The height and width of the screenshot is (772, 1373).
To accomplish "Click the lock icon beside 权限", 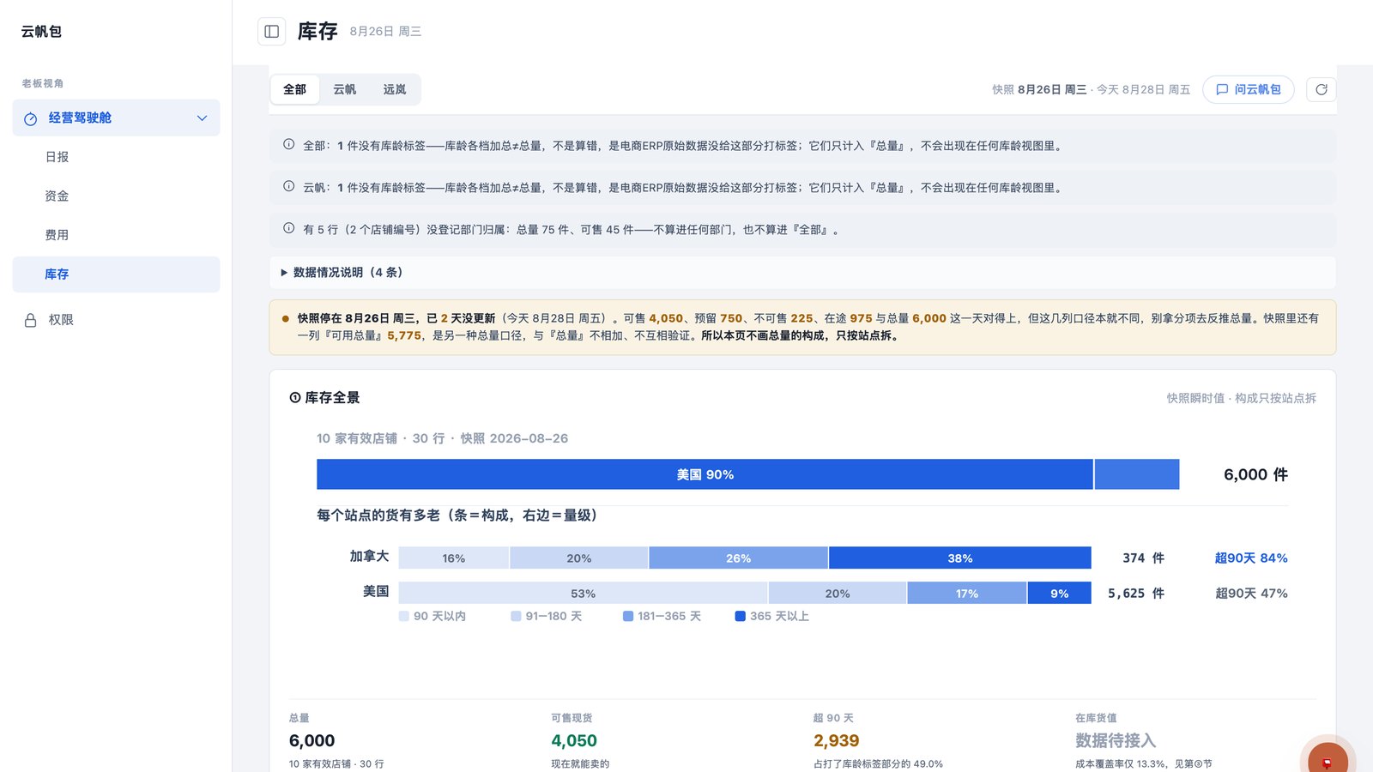I will (x=31, y=320).
